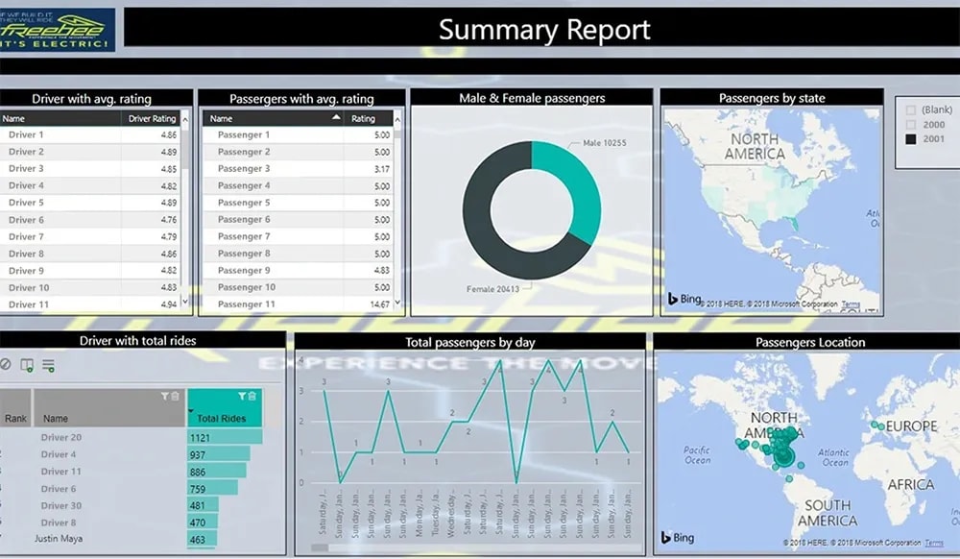Select Driver 11 in the total rides table
This screenshot has width=960, height=559.
61,472
